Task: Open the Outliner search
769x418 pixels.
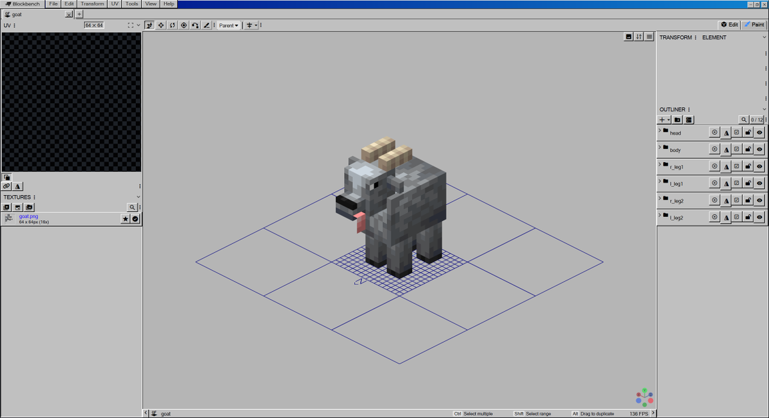Action: point(743,120)
